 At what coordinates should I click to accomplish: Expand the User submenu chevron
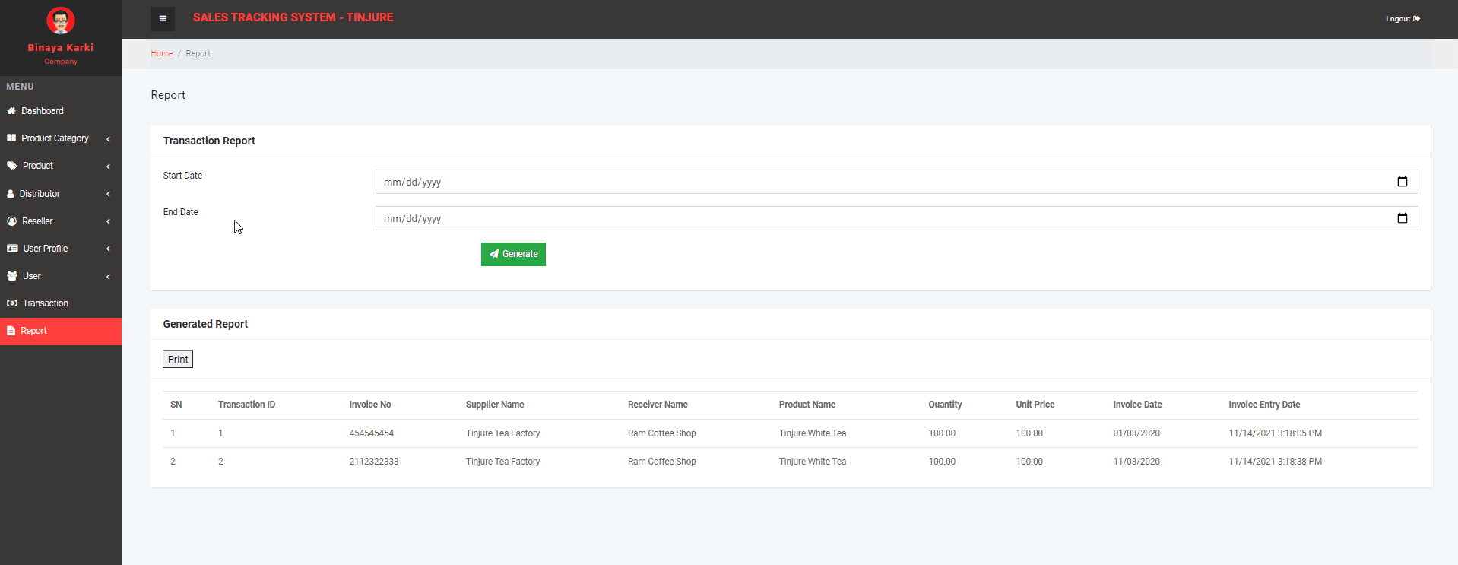(109, 277)
